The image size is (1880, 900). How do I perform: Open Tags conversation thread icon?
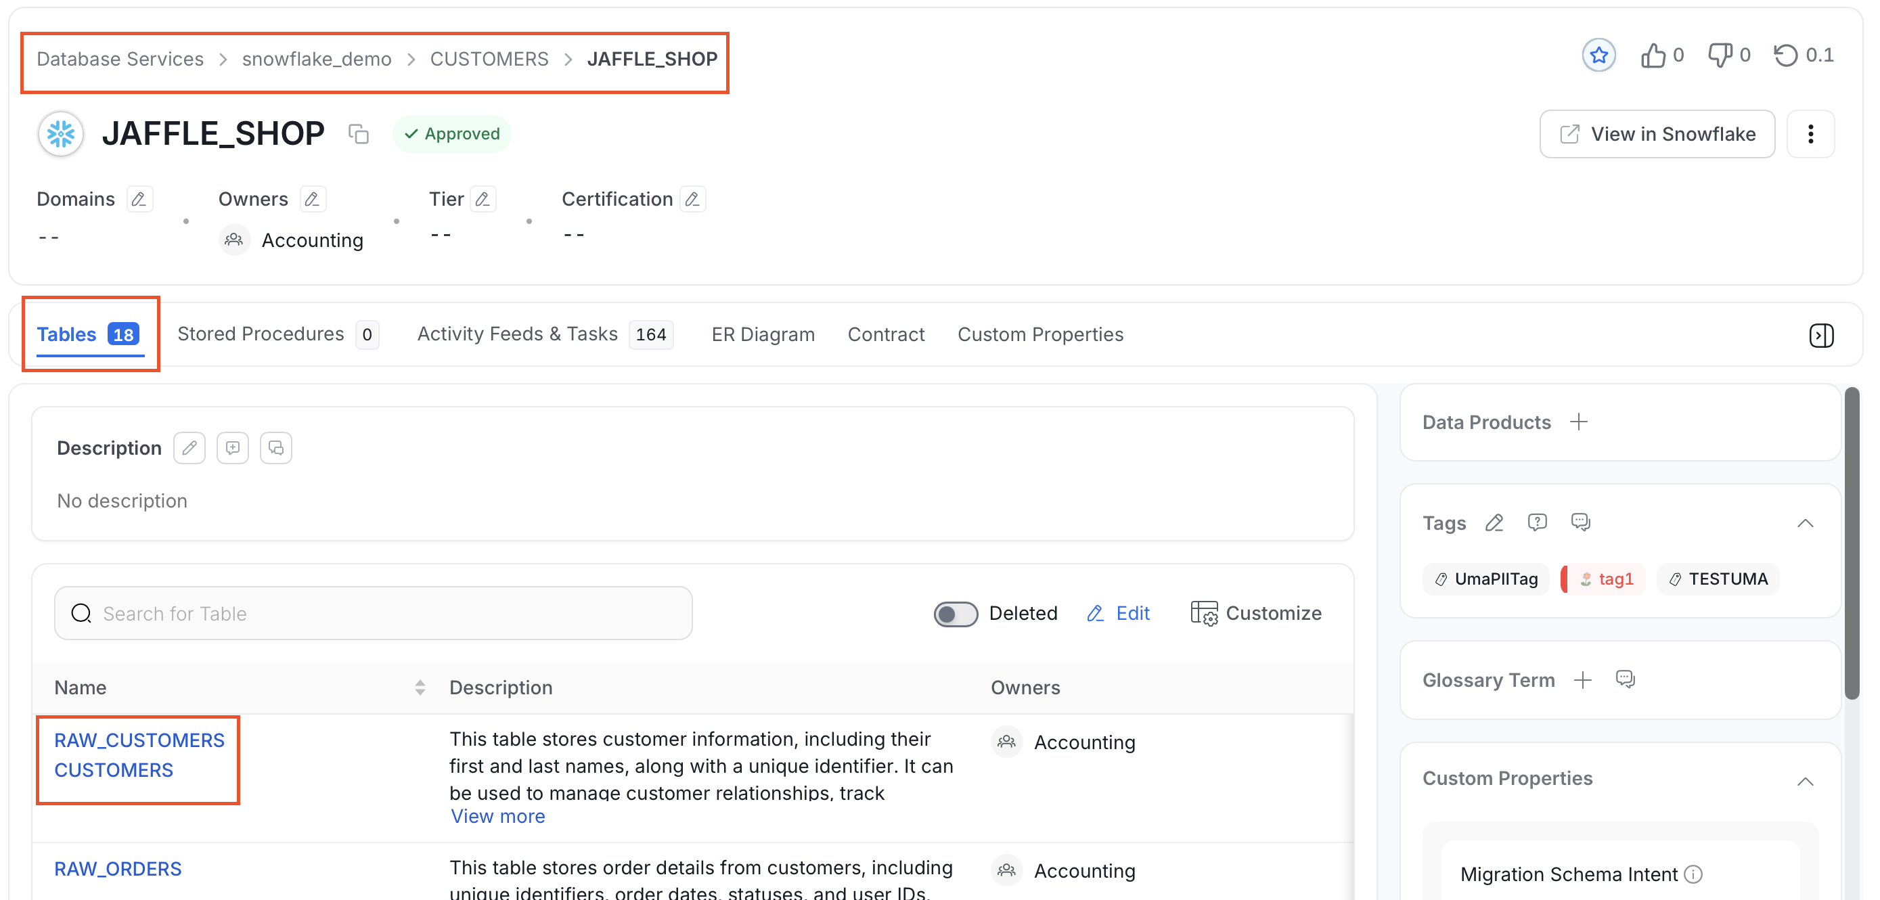pyautogui.click(x=1581, y=522)
